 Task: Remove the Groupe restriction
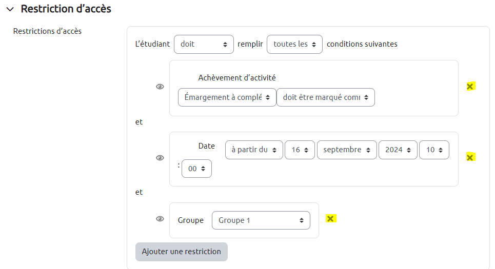click(x=331, y=219)
